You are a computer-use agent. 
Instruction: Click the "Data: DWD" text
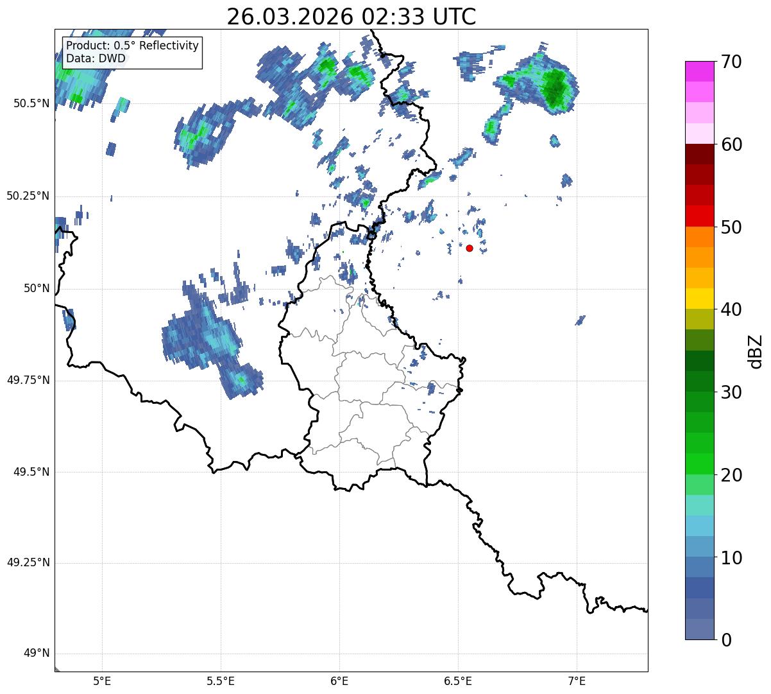coord(96,58)
